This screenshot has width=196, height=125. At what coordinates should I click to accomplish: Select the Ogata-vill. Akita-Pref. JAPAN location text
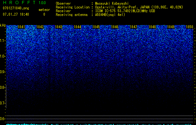[139, 7]
